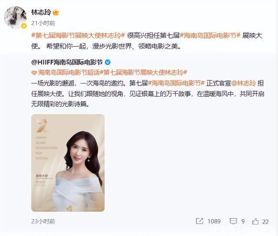Click the yellow verified badge on the avatar
Screen dimensions: 278x236
(24, 26)
